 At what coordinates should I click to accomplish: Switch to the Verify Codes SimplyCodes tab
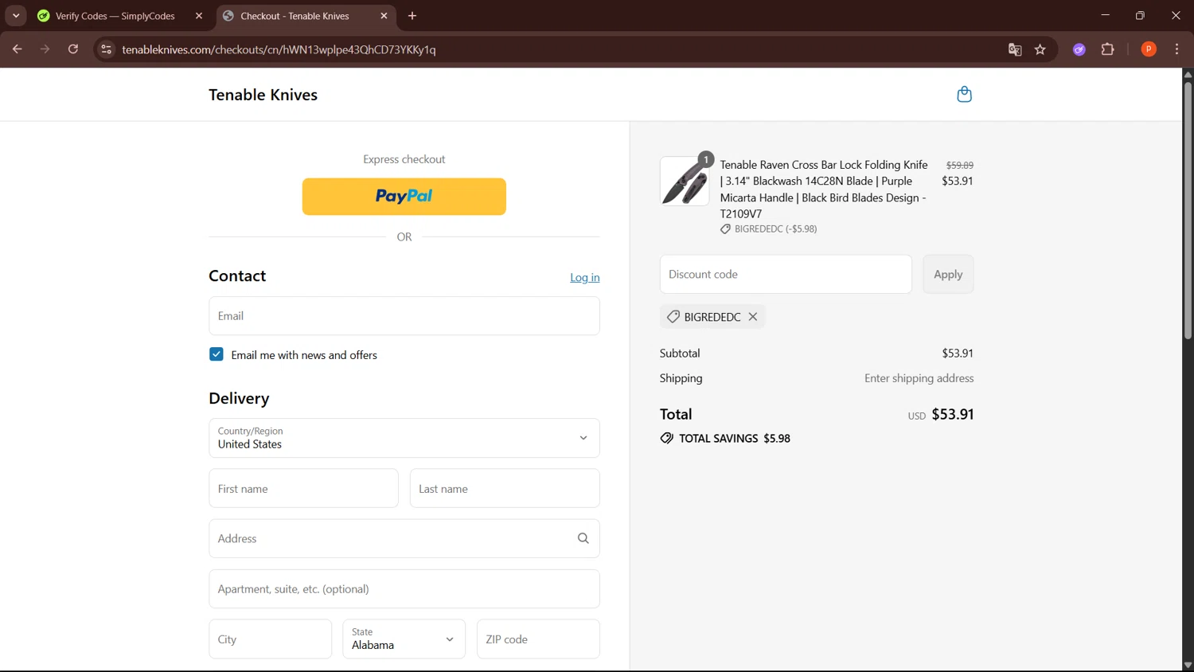[115, 16]
